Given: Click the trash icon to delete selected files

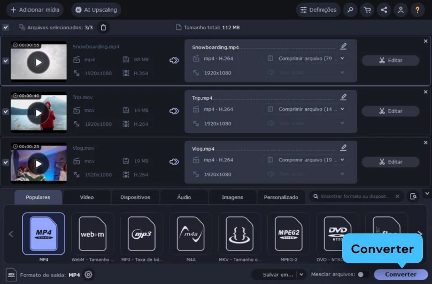Looking at the screenshot, I should 104,27.
